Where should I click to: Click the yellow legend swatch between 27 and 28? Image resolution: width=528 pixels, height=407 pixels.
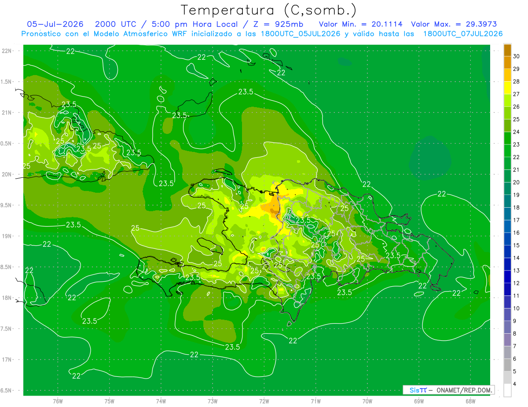[507, 88]
